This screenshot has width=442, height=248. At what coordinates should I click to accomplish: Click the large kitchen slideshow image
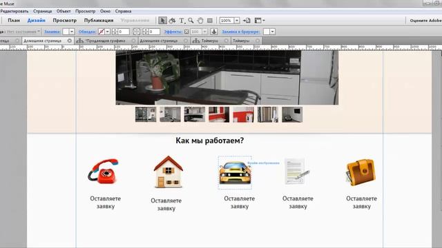pyautogui.click(x=227, y=78)
